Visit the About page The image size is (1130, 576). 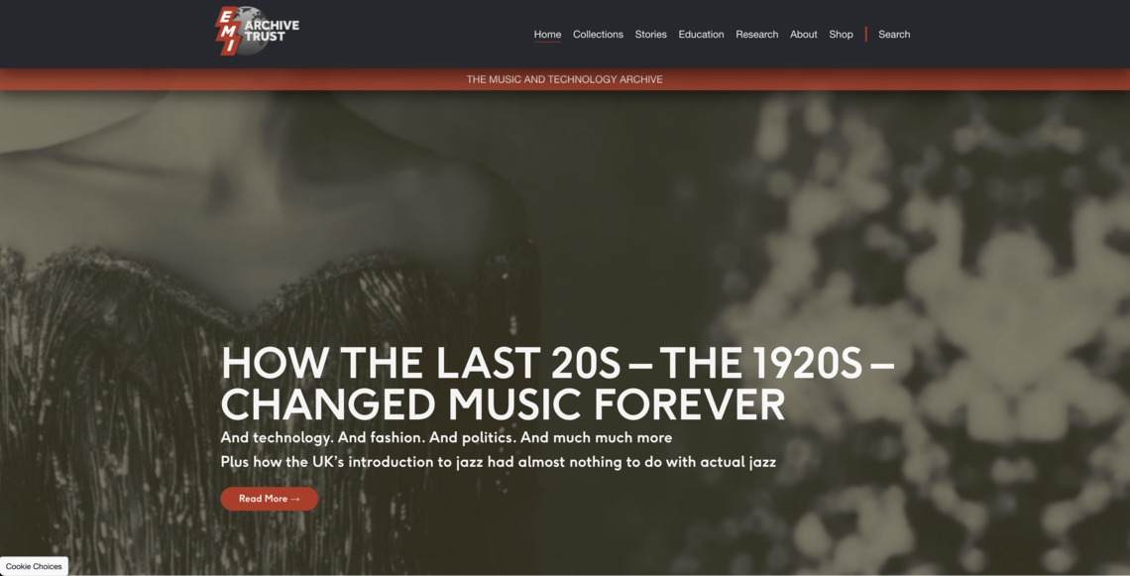click(803, 34)
